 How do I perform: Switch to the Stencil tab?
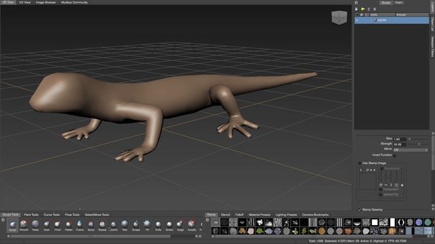click(225, 215)
